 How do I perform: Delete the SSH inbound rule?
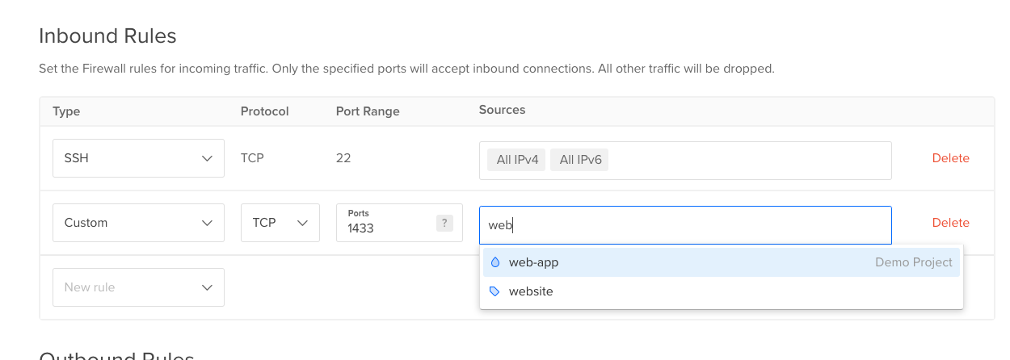pyautogui.click(x=950, y=158)
